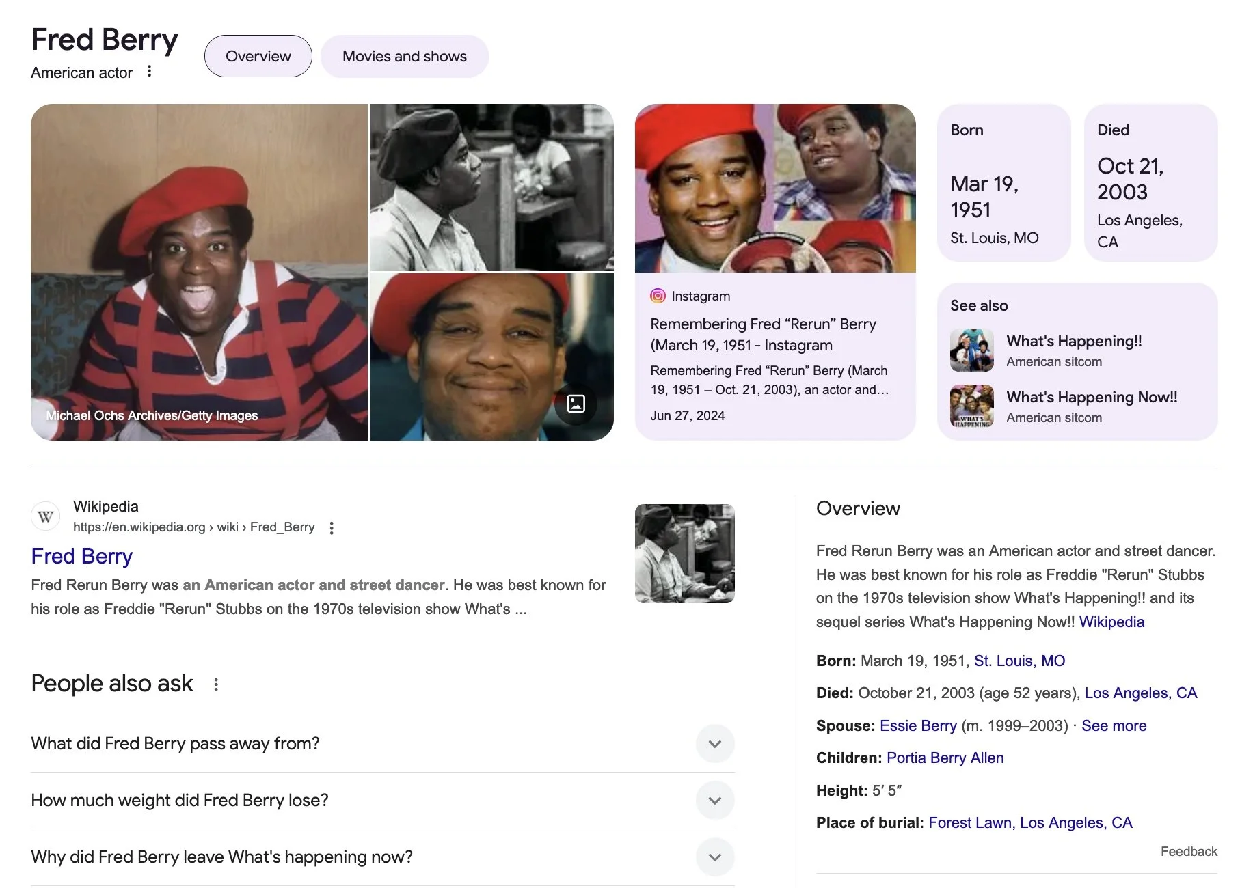Click the Essie Berry spouse link
Image resolution: width=1240 pixels, height=888 pixels.
pos(918,725)
